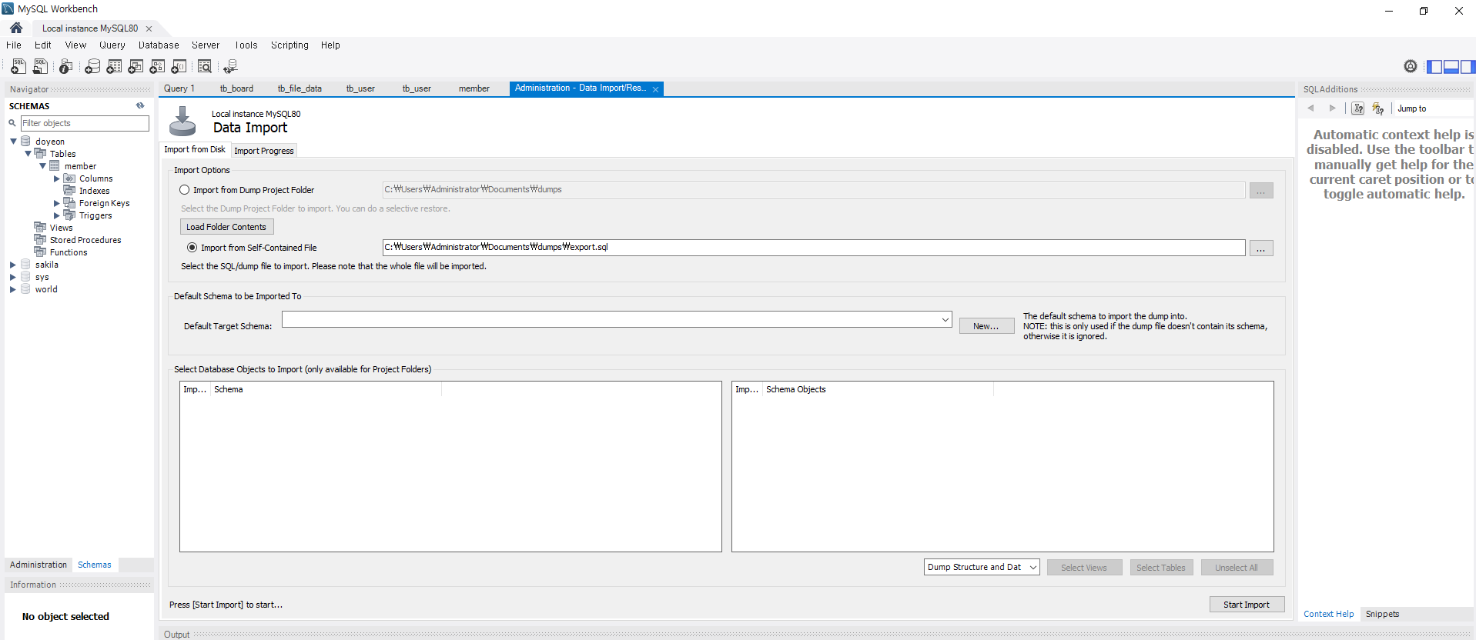
Task: Search table data toolbar icon
Action: click(x=205, y=67)
